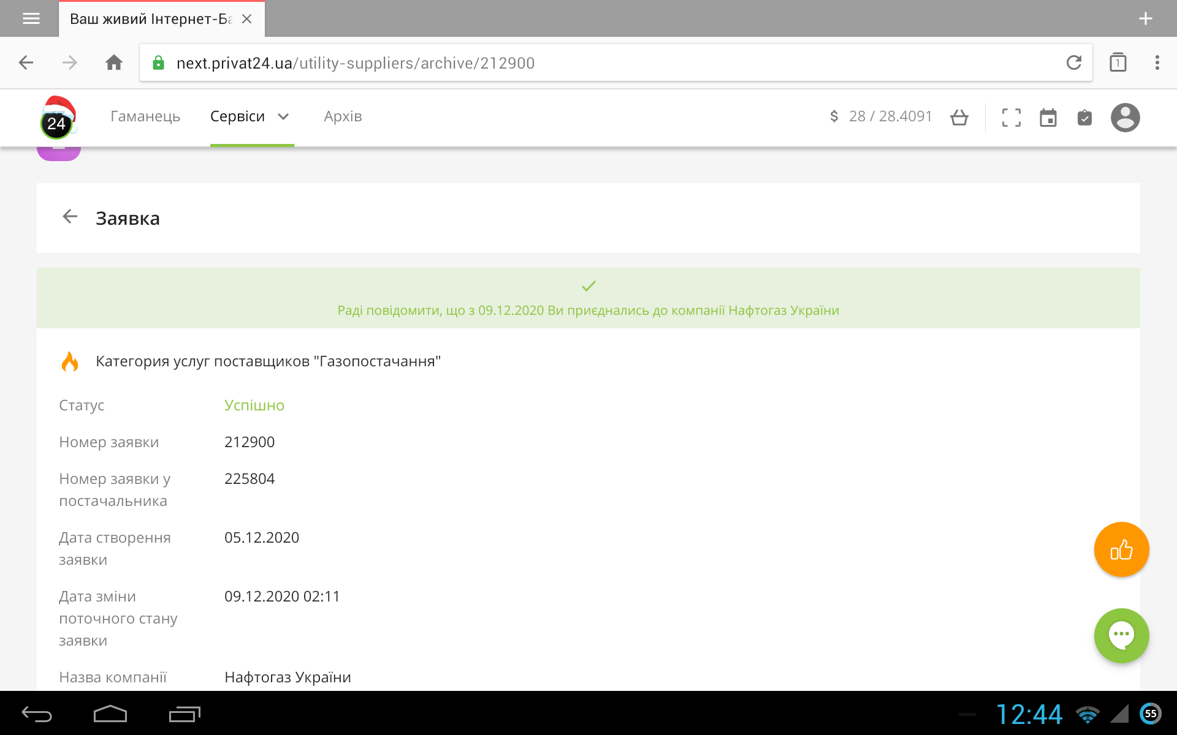
Task: Open the tasks clipboard checklist icon
Action: 1084,117
